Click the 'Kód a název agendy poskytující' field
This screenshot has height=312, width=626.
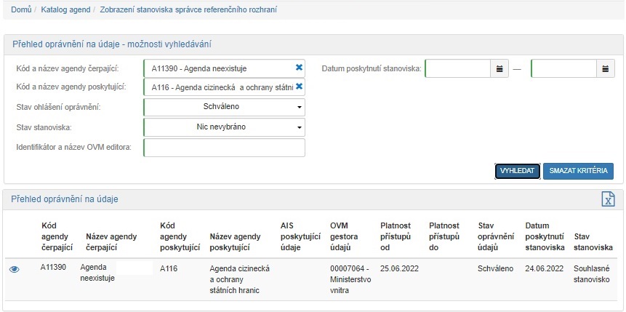[x=218, y=87]
